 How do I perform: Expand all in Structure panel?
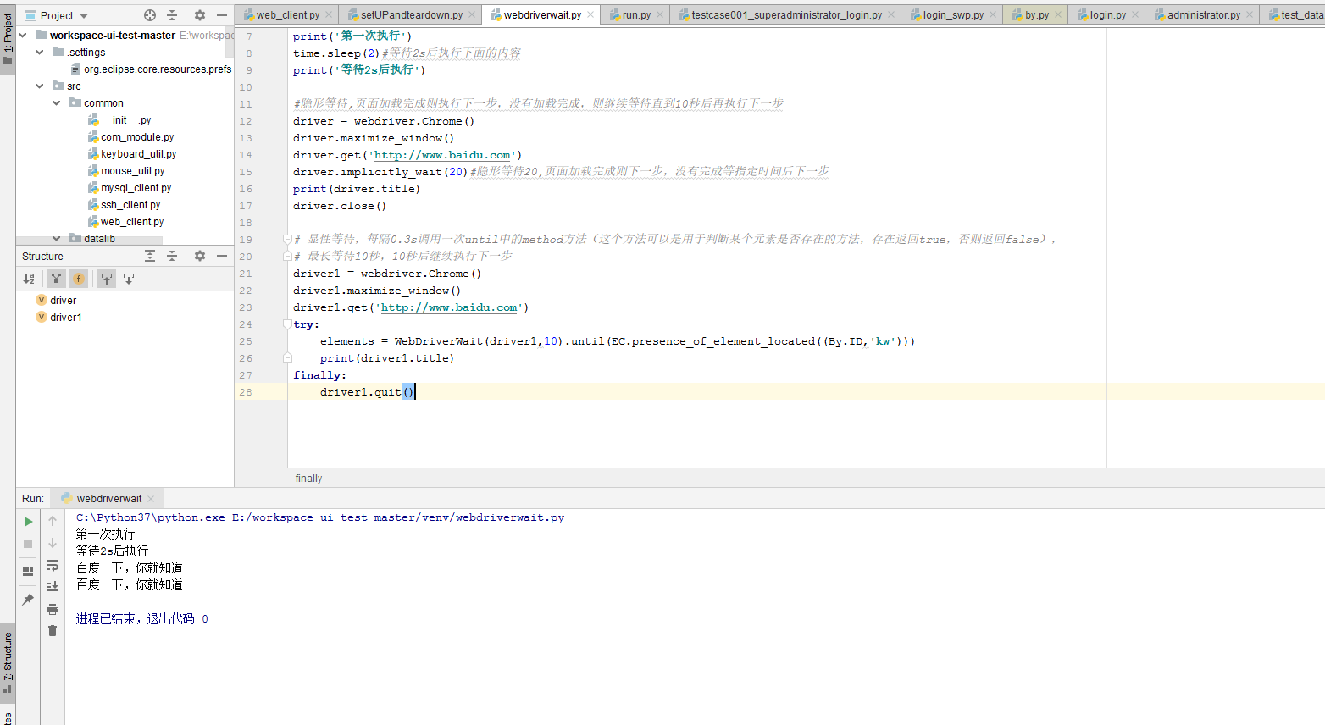coord(150,256)
